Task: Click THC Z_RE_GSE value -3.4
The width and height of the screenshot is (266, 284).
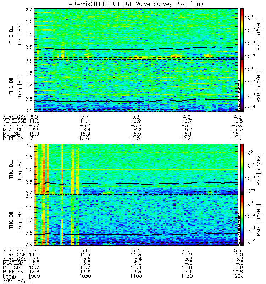Action: [x=136, y=259]
